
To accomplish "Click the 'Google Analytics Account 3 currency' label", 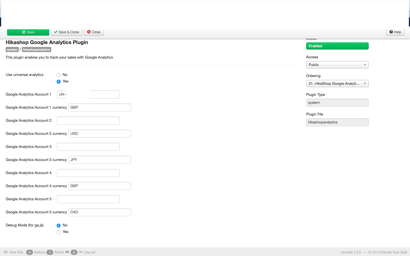I will pyautogui.click(x=36, y=160).
